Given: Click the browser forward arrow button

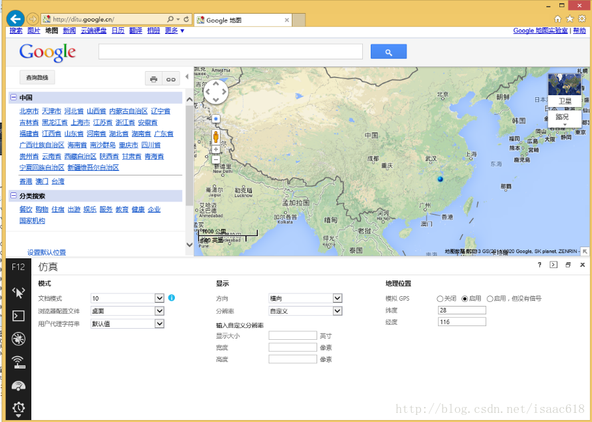Looking at the screenshot, I should 33,19.
